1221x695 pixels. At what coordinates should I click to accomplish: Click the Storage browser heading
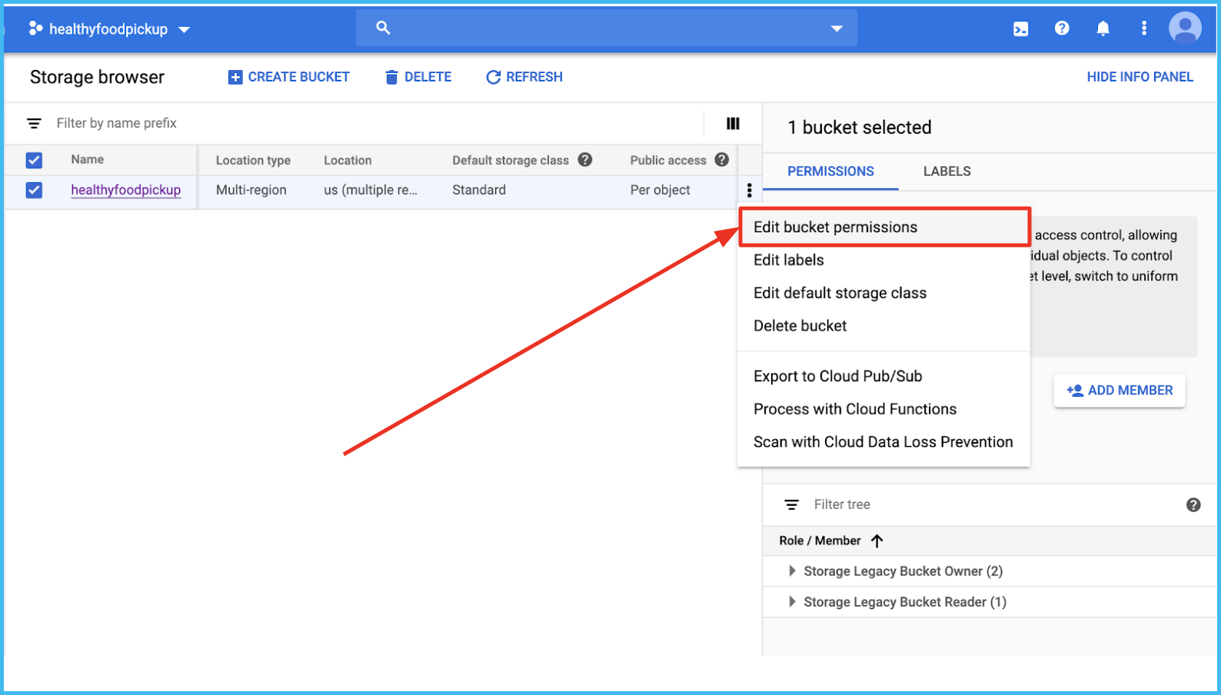(98, 77)
